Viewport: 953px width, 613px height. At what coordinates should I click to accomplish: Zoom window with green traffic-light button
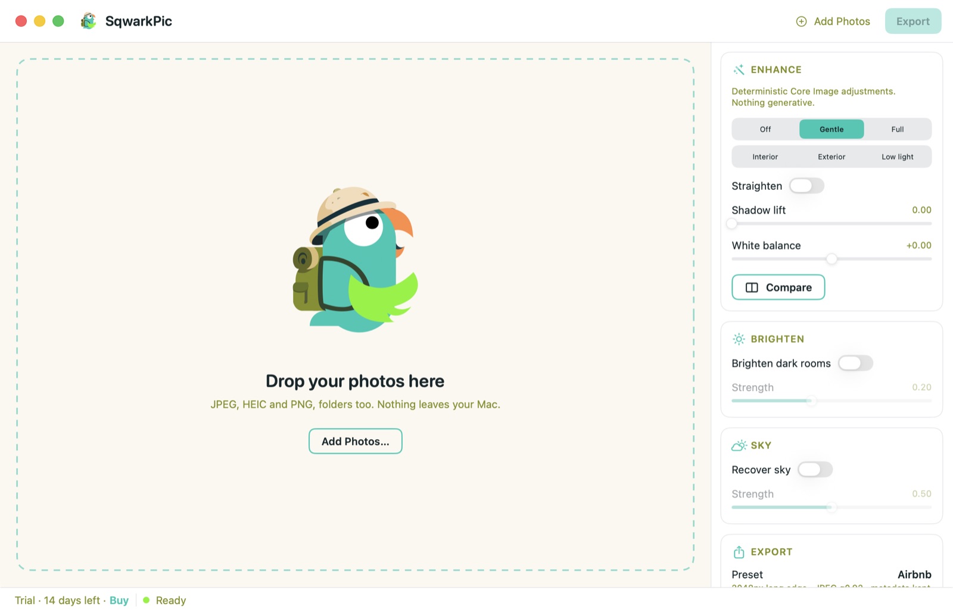pos(58,21)
